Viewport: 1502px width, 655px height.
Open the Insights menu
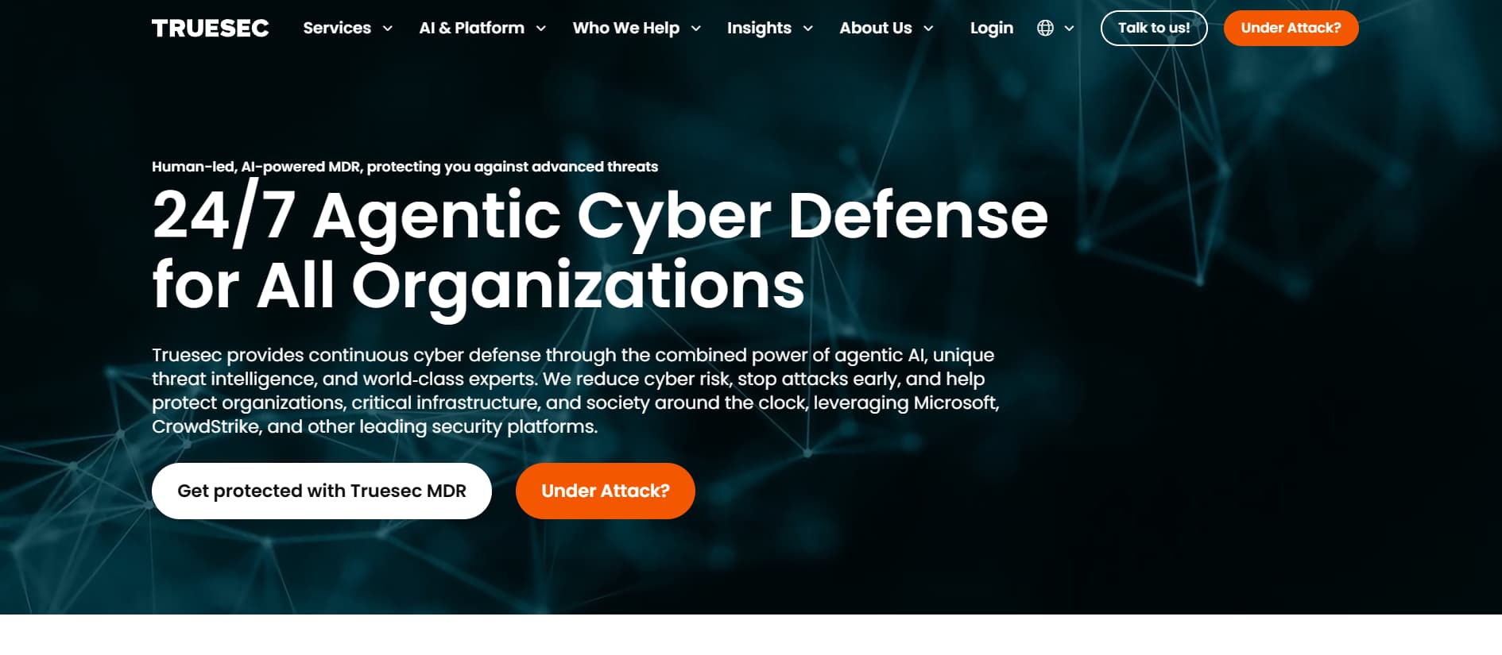tap(759, 28)
